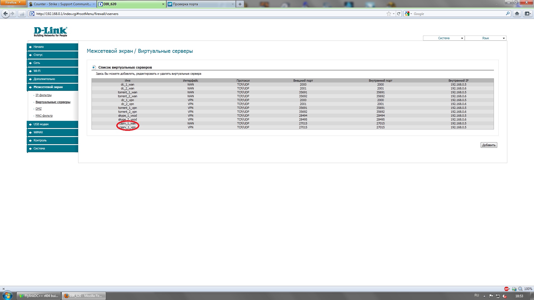
Task: Click the Google search magnifier icon
Action: pos(508,13)
